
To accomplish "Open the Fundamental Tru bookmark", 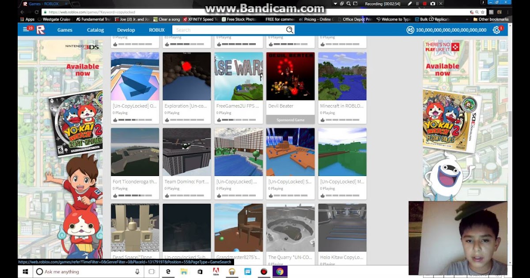I will click(x=93, y=19).
